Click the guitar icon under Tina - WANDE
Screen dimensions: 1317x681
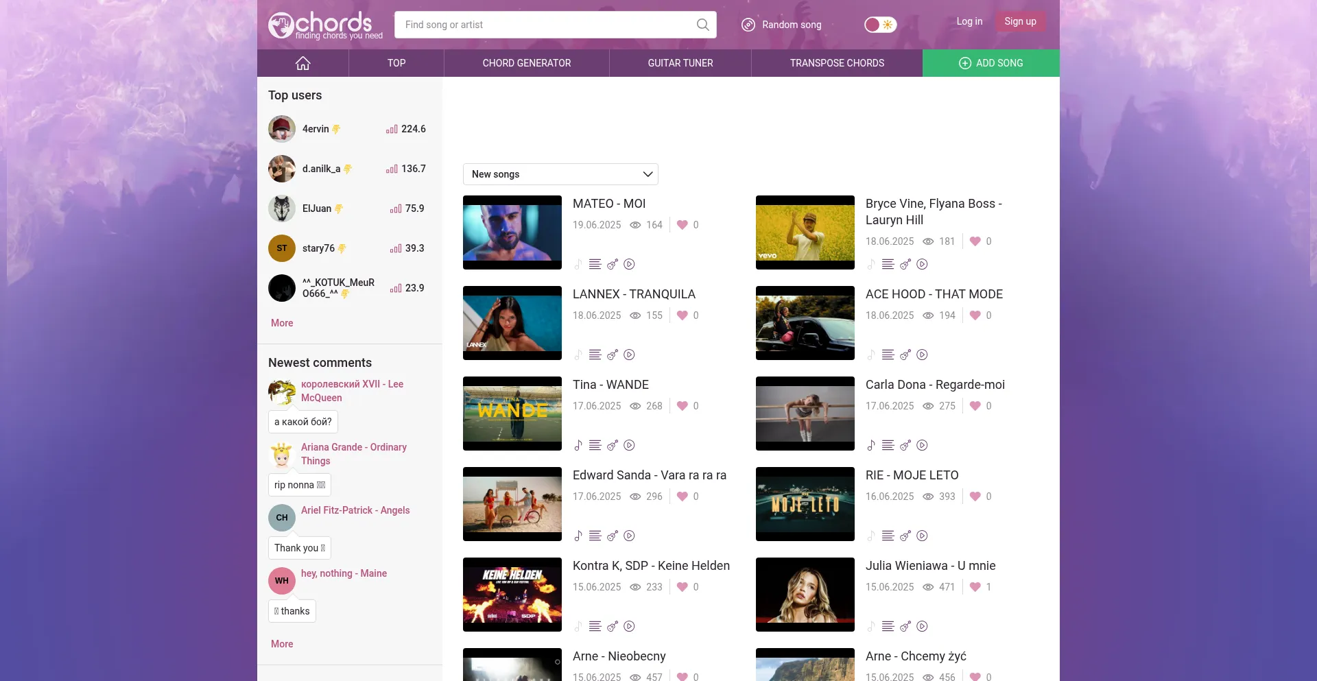[x=613, y=445]
